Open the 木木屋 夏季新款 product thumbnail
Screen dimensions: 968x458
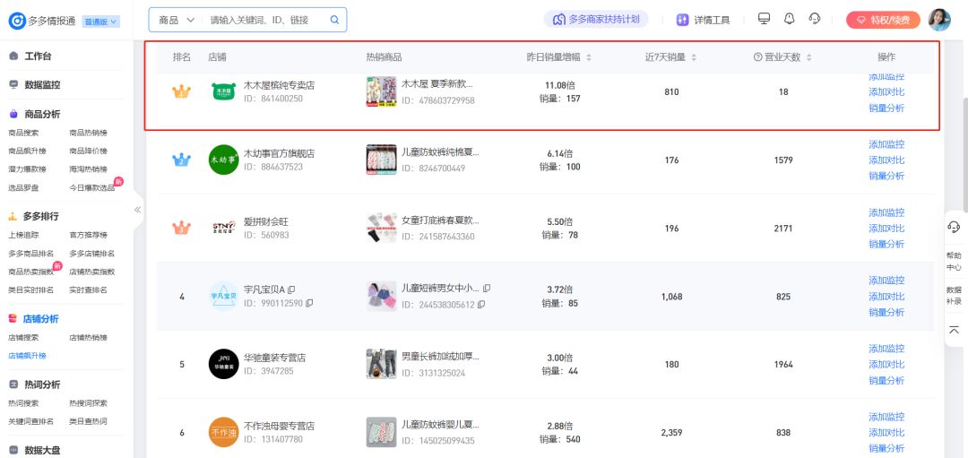381,92
